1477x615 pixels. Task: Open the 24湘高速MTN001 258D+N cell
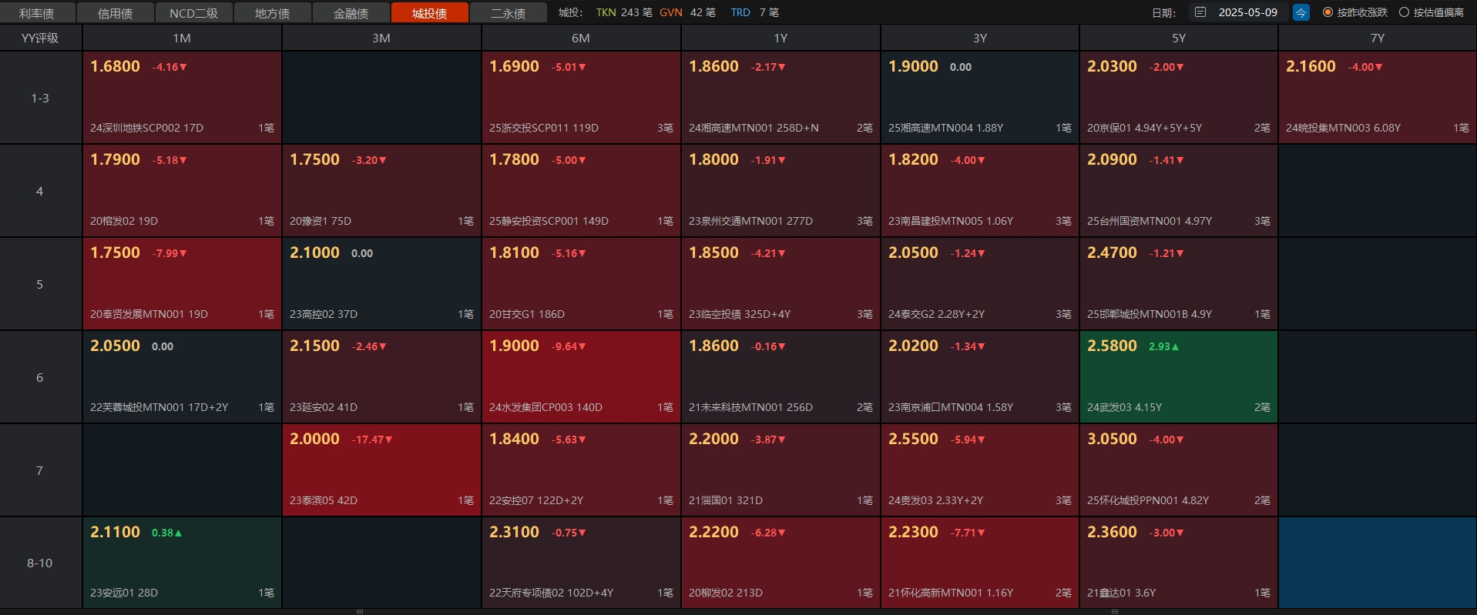tap(780, 98)
